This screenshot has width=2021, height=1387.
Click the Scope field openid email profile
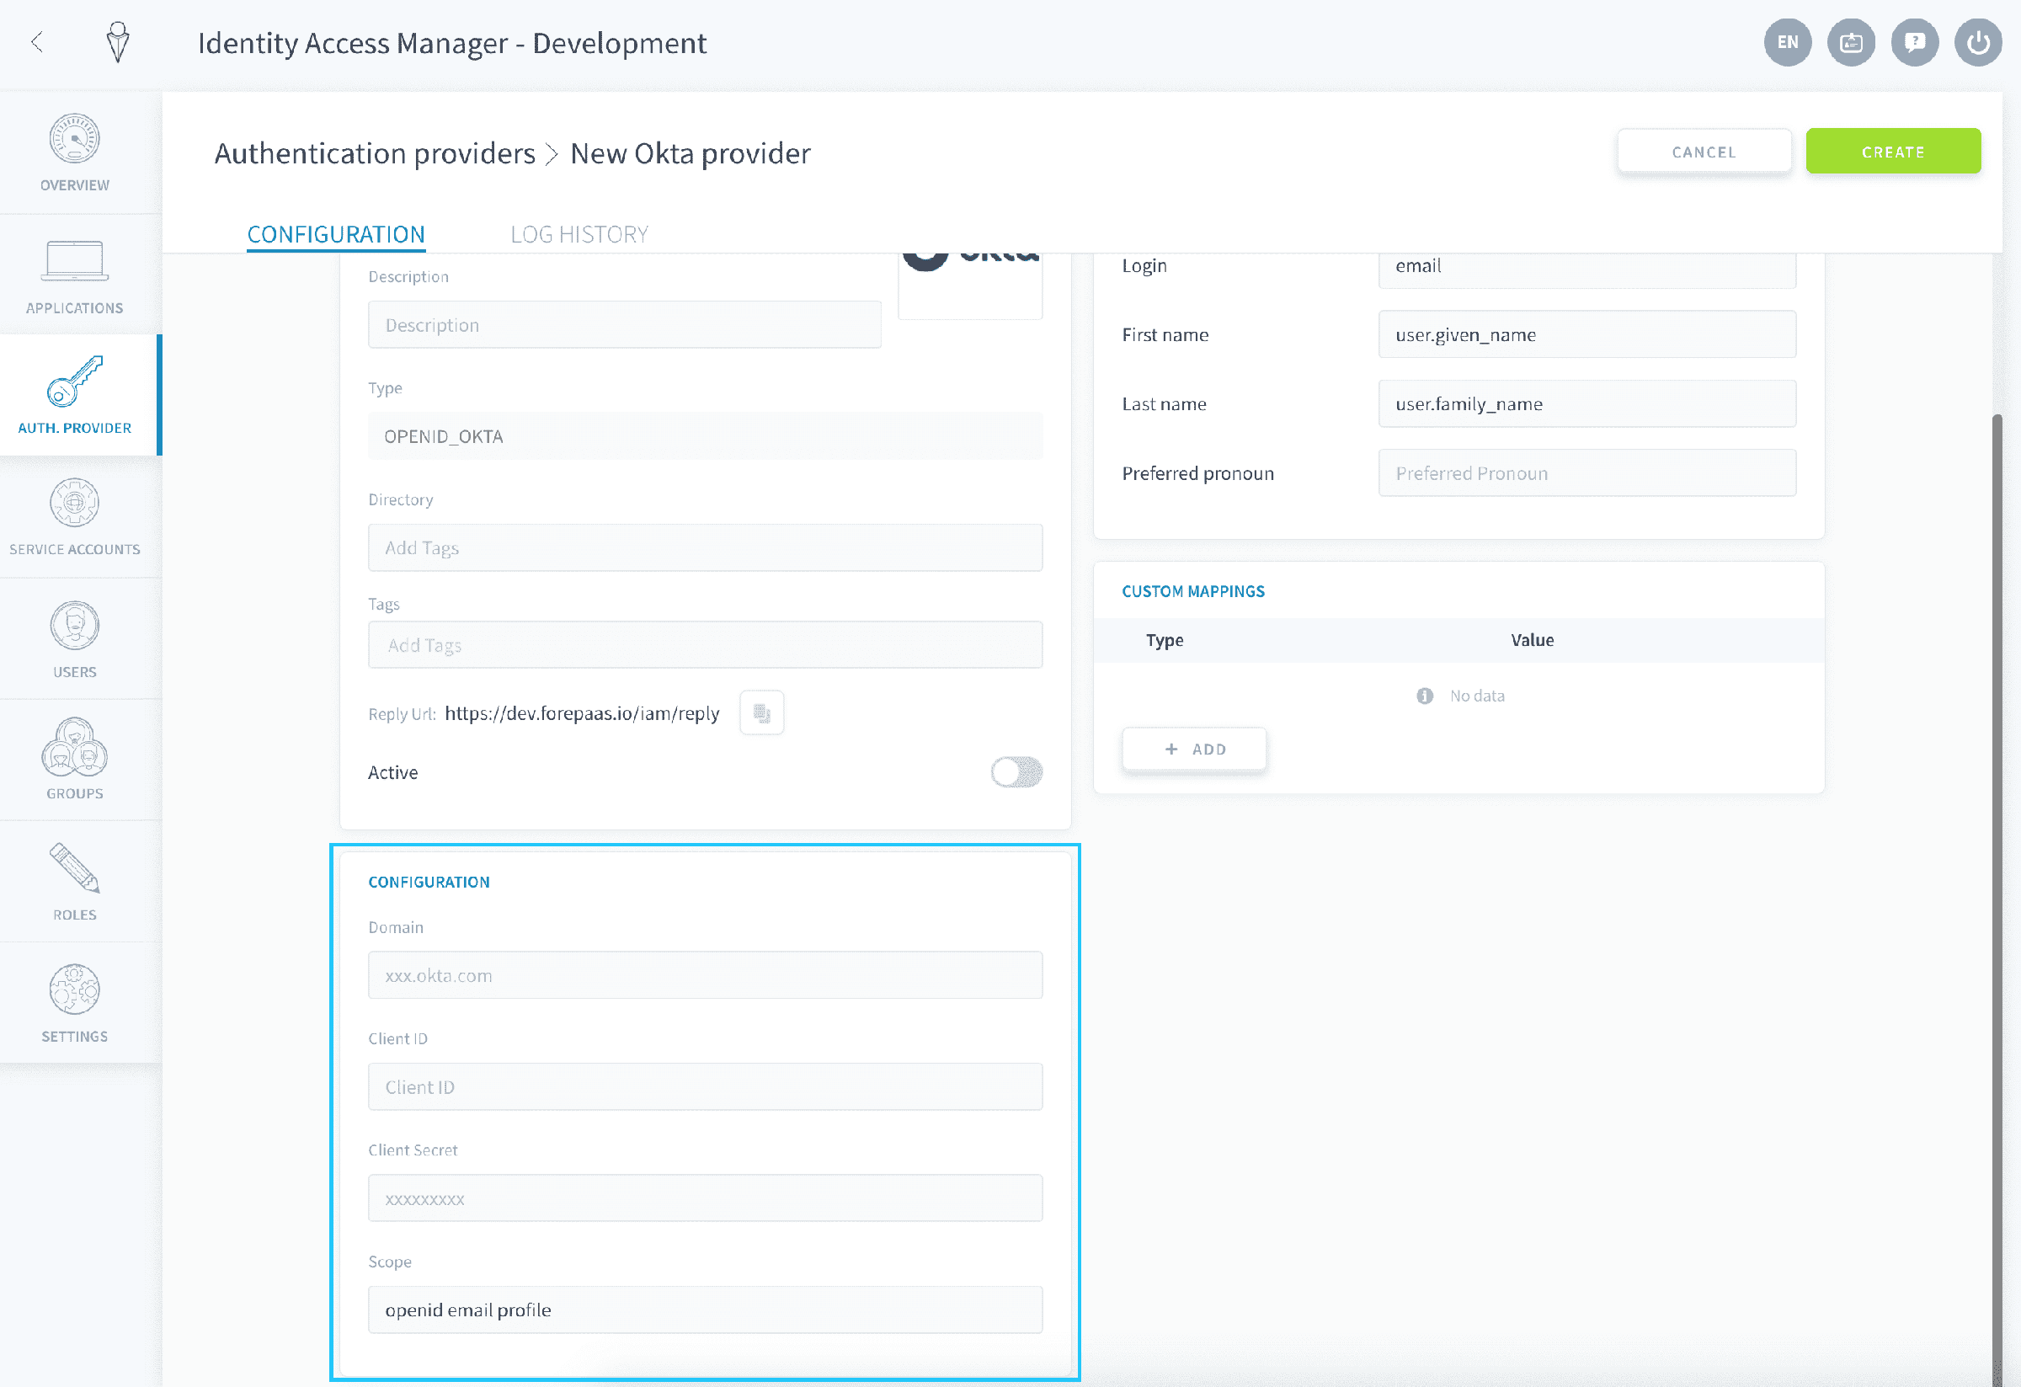706,1310
